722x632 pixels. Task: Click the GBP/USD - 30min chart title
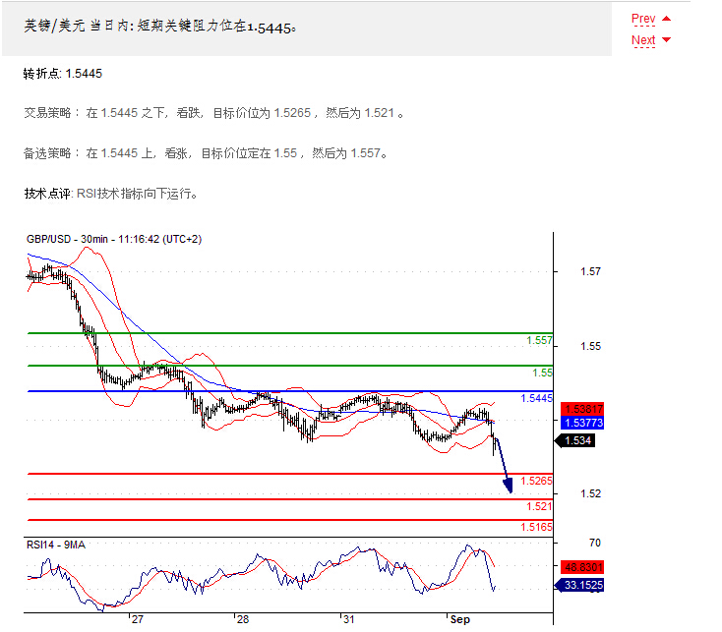pos(114,239)
